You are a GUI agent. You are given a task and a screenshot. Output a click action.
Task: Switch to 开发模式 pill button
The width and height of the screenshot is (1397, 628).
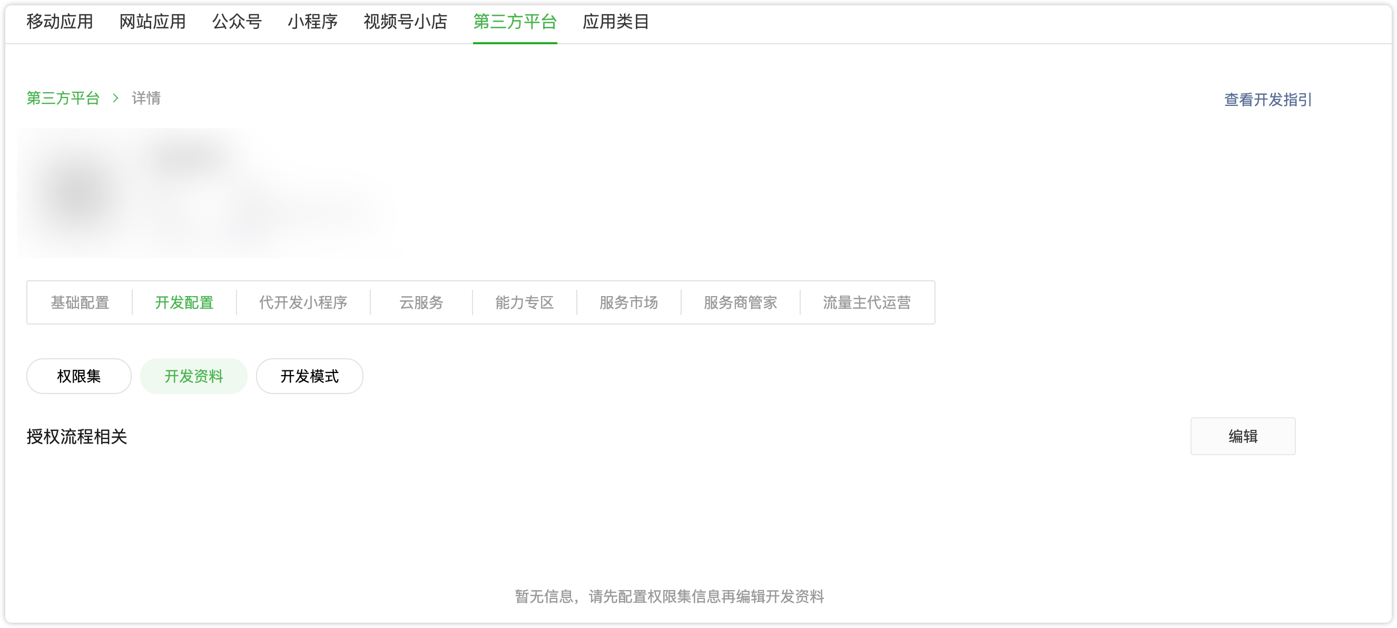[309, 376]
